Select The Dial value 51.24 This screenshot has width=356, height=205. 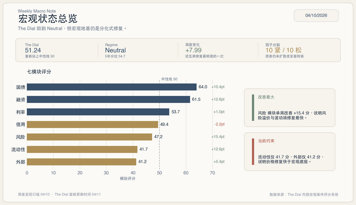pyautogui.click(x=33, y=50)
